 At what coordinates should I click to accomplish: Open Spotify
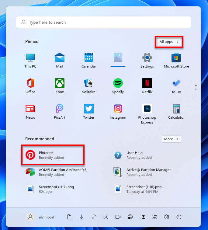[x=118, y=86]
